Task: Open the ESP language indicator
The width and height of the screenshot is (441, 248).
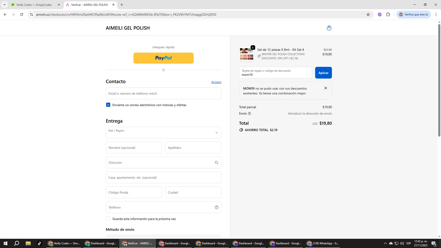Action: click(x=409, y=243)
